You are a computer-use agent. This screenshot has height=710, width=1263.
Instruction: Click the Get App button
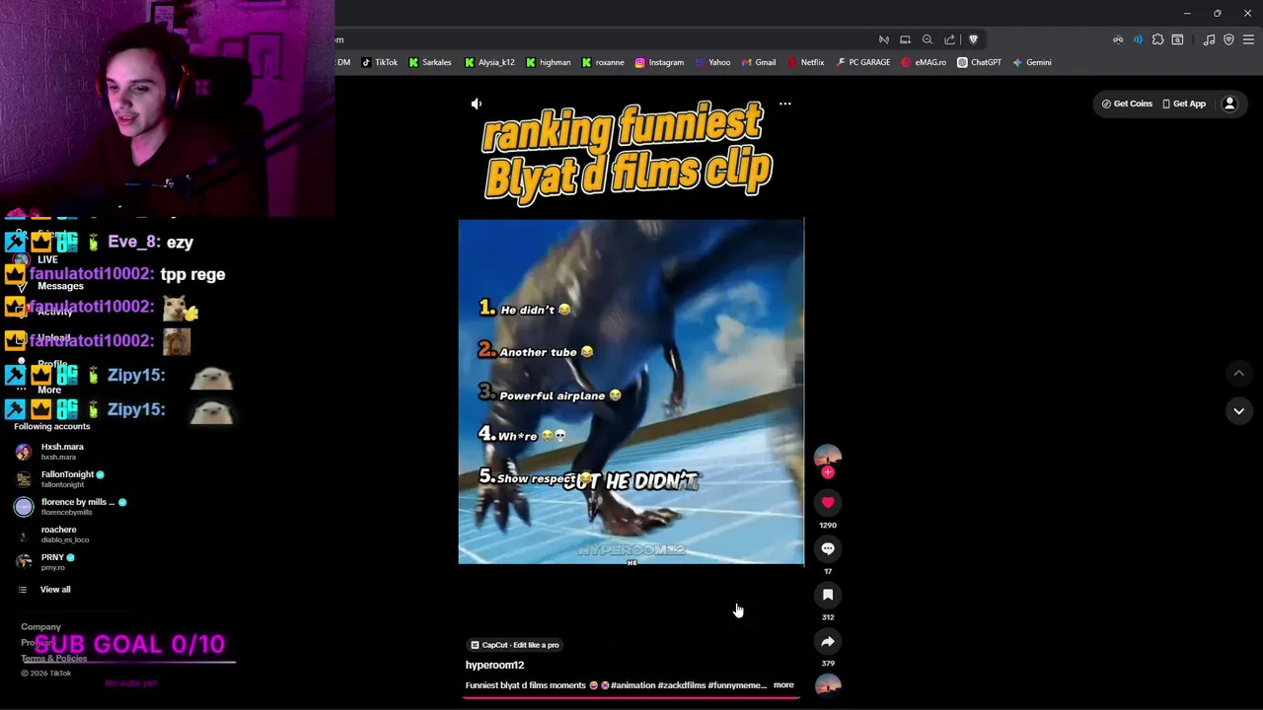1184,104
